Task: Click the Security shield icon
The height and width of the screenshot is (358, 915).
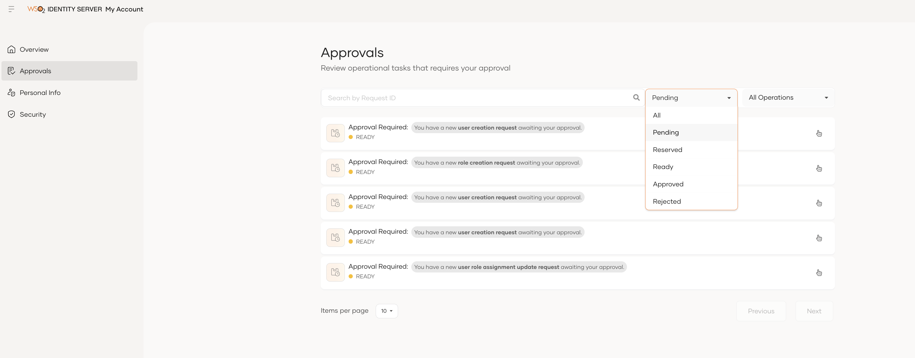Action: click(x=11, y=114)
